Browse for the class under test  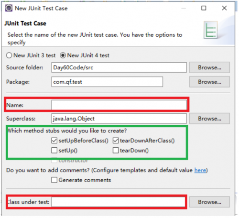209,202
